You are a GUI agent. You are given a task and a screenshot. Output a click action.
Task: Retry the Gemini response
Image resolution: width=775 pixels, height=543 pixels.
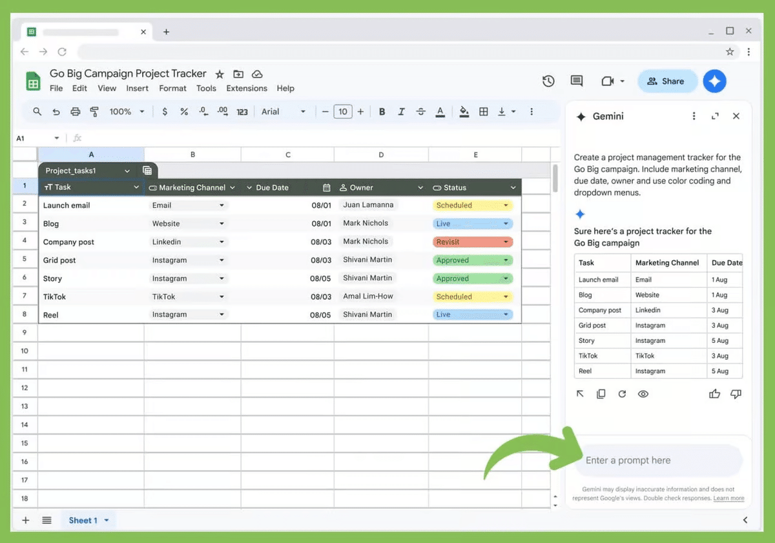point(622,394)
